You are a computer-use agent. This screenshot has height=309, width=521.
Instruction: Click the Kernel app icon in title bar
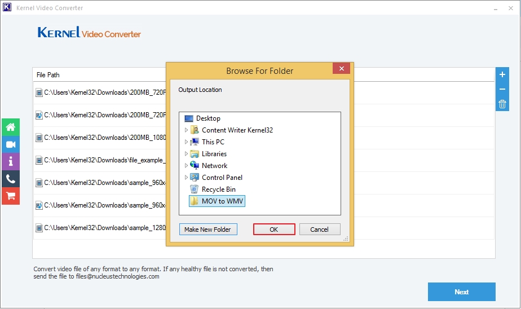[x=7, y=7]
